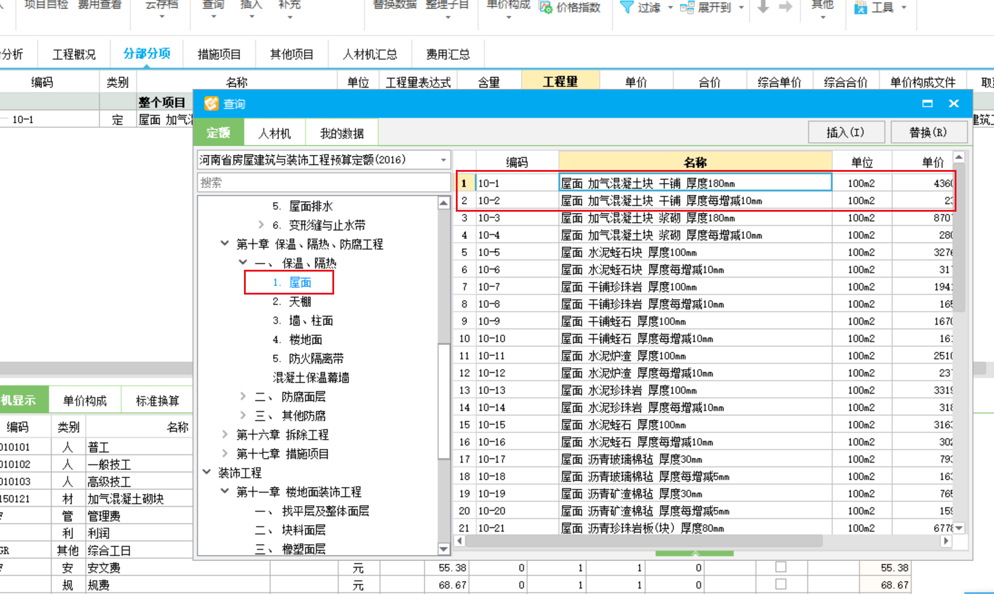This screenshot has height=594, width=994.
Task: Click the 替换数据 toolbar button
Action: pos(395,5)
